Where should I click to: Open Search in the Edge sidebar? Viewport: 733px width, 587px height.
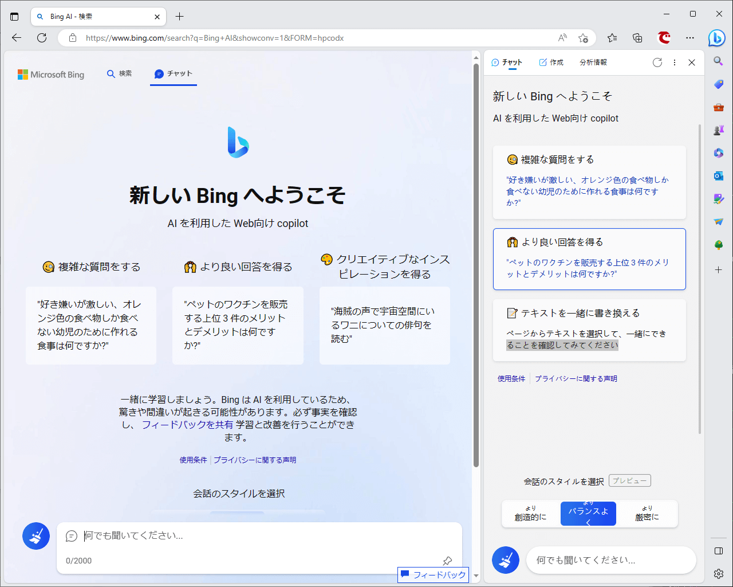click(718, 60)
